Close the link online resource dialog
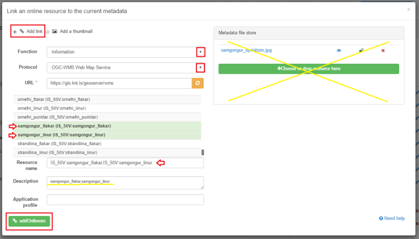Image resolution: width=419 pixels, height=239 pixels. click(409, 9)
